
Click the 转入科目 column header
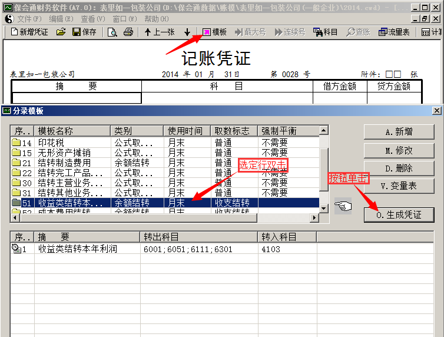pyautogui.click(x=287, y=237)
